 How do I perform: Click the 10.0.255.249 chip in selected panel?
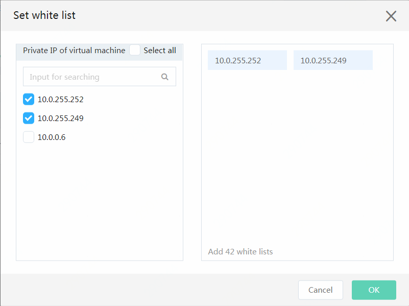pos(333,60)
